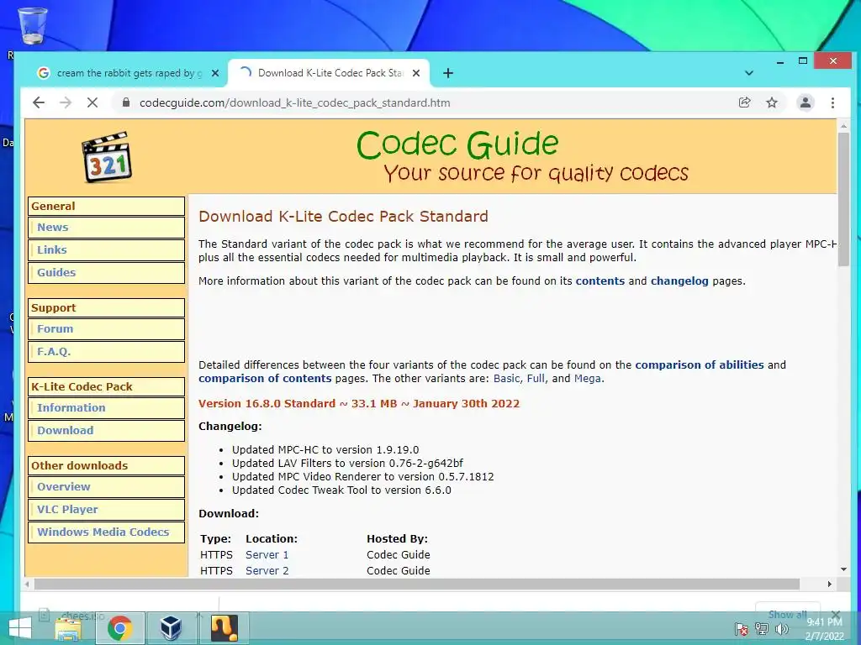Viewport: 861px width, 645px height.
Task: Click the Codec Guide header title
Action: 457,144
